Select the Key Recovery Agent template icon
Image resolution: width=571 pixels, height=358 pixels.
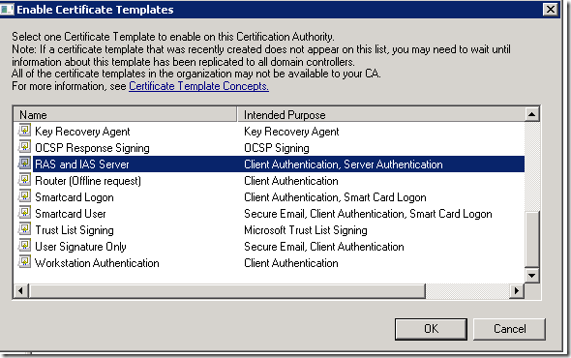click(x=24, y=131)
